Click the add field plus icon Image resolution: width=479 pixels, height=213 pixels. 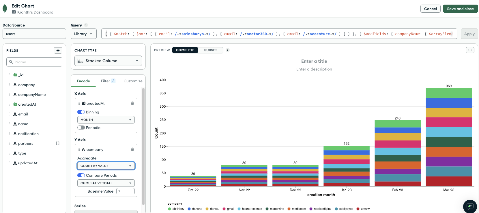pyautogui.click(x=58, y=50)
